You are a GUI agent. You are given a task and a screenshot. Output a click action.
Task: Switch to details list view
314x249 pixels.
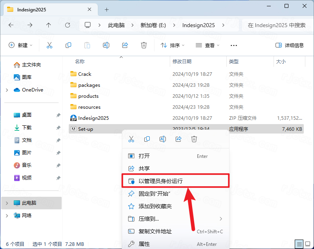299,244
